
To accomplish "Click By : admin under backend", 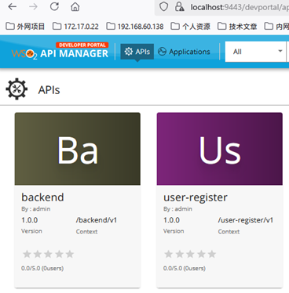I will 36,209.
